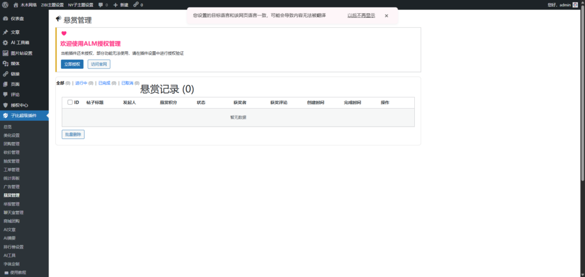This screenshot has height=277, width=585.
Task: Click the 媒体 media icon
Action: [x=5, y=64]
